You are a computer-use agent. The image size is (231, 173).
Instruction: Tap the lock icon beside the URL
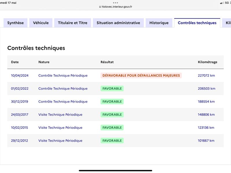tap(100, 7)
